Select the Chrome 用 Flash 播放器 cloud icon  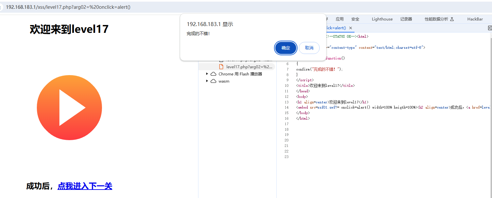point(213,74)
